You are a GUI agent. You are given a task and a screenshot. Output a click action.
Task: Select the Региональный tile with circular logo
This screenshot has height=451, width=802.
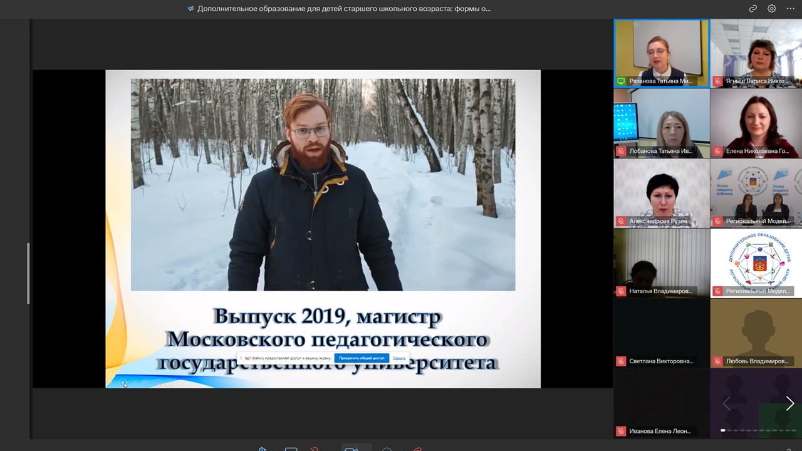pos(756,263)
